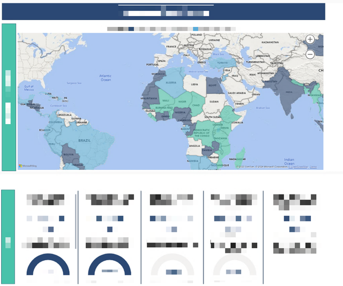Open the Terms link on the map
The height and width of the screenshot is (286, 343).
pyautogui.click(x=313, y=167)
